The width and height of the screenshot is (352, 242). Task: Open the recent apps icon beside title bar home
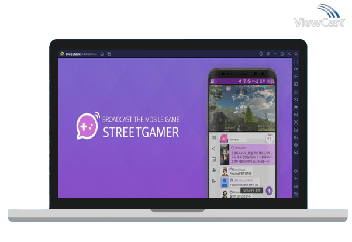point(109,54)
